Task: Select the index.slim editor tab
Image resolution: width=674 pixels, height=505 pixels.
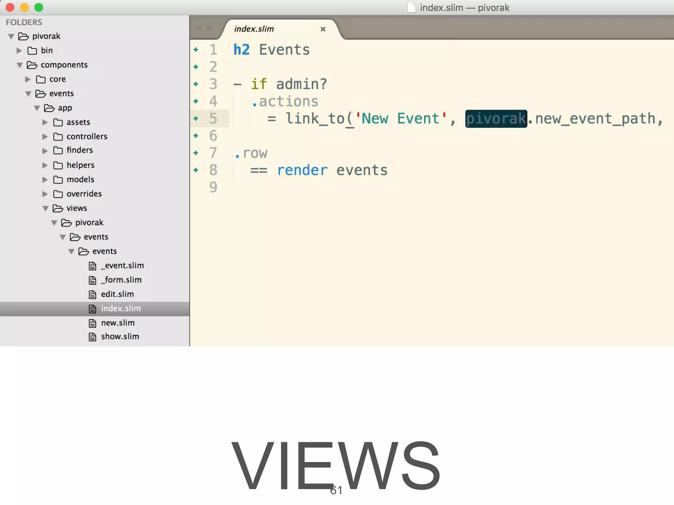Action: pos(254,29)
